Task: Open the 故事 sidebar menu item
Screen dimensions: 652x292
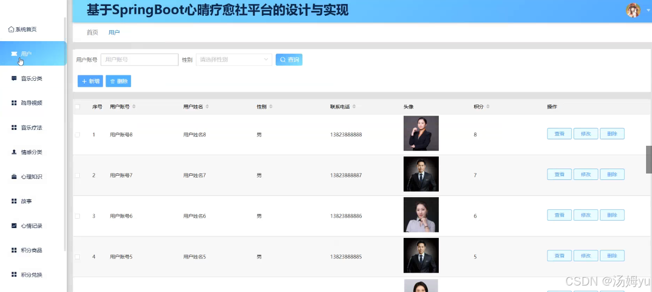Action: click(x=33, y=201)
